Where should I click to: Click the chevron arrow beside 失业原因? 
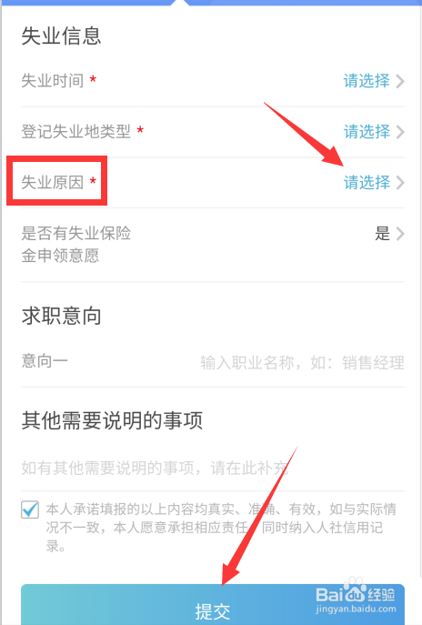[400, 183]
